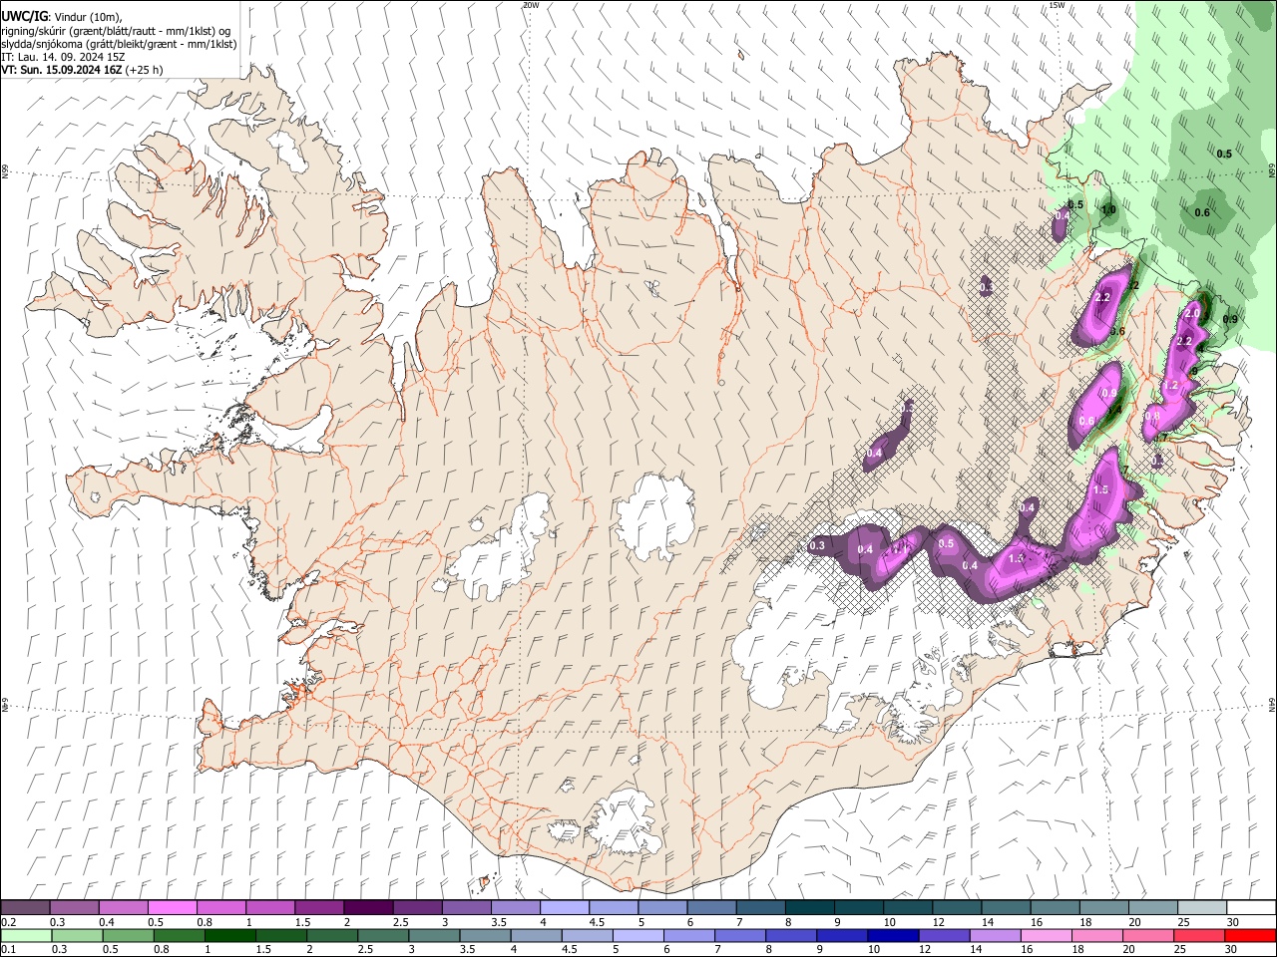The height and width of the screenshot is (957, 1277).
Task: Click the '20W' longitude label
Action: point(531,5)
